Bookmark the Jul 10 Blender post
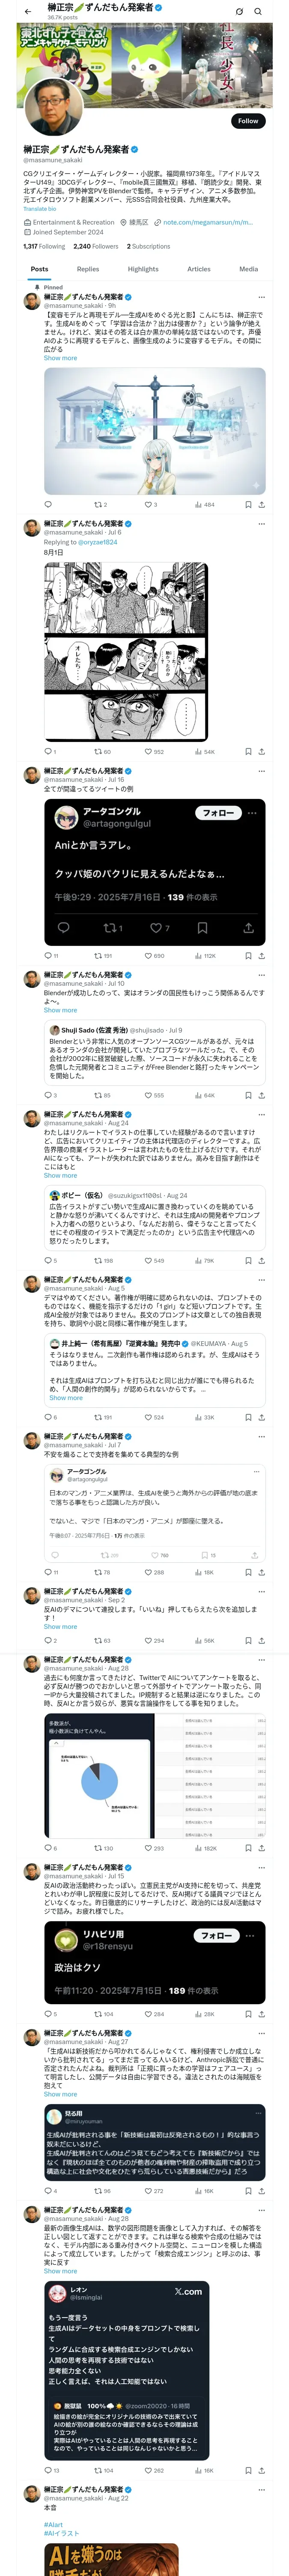This screenshot has height=2576, width=289. tap(248, 1095)
